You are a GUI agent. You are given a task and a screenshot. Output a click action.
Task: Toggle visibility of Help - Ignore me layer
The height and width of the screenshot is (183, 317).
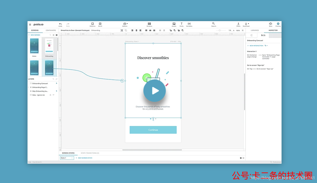pyautogui.click(x=53, y=95)
